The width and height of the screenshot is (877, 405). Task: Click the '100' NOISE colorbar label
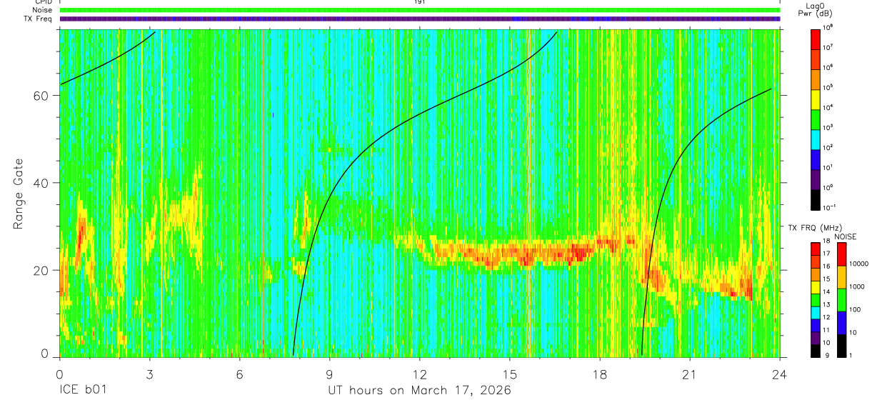click(x=855, y=309)
